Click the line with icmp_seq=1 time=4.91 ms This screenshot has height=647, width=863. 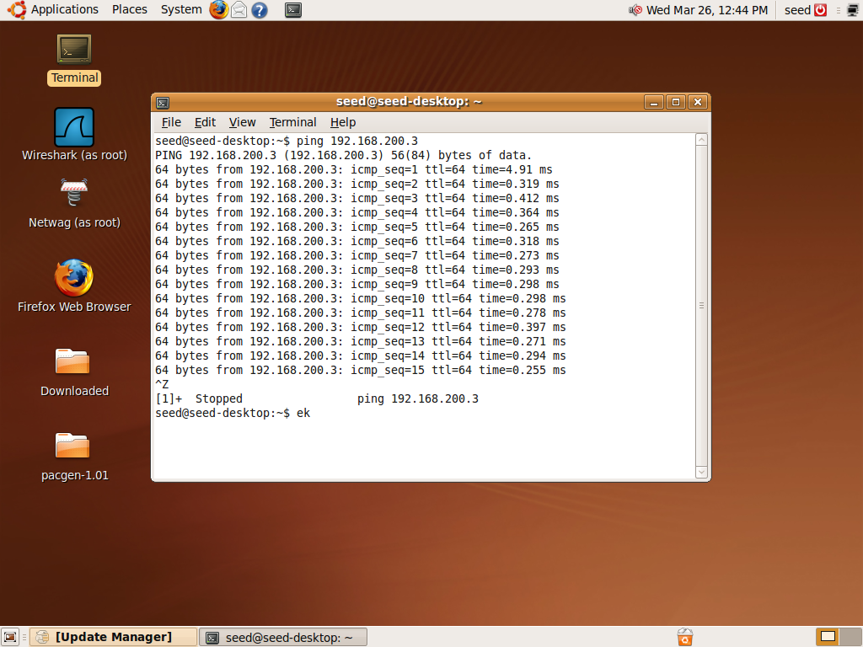(x=353, y=169)
